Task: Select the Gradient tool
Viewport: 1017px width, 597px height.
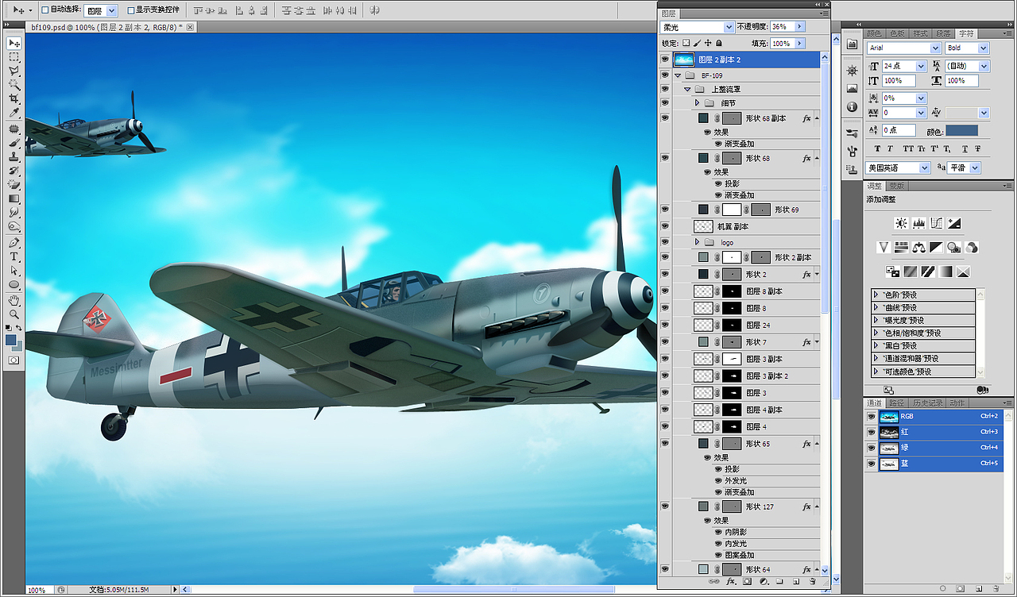Action: coord(14,198)
